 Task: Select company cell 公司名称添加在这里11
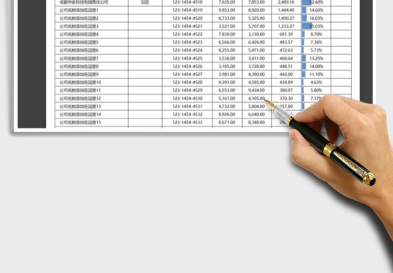91,91
